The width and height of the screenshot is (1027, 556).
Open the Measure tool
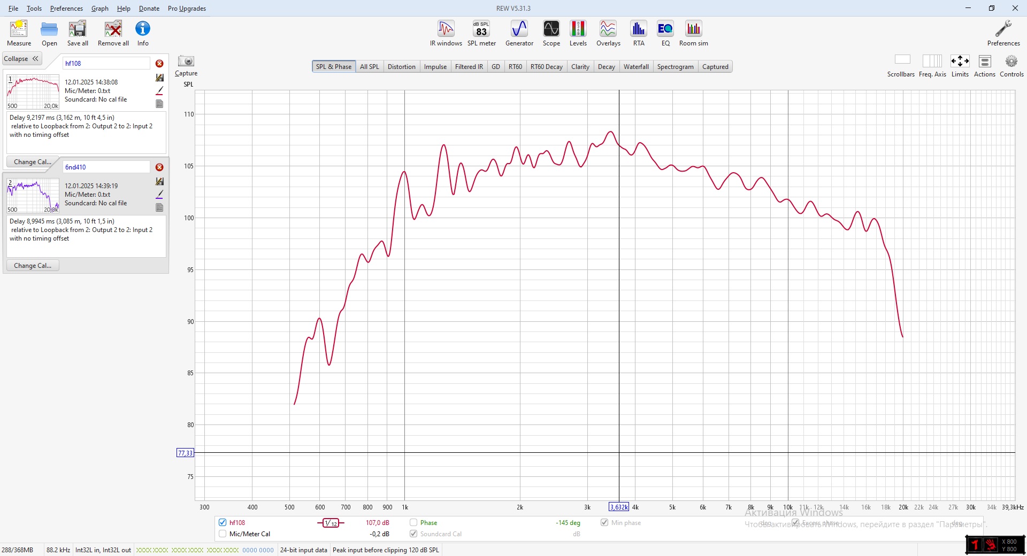19,33
